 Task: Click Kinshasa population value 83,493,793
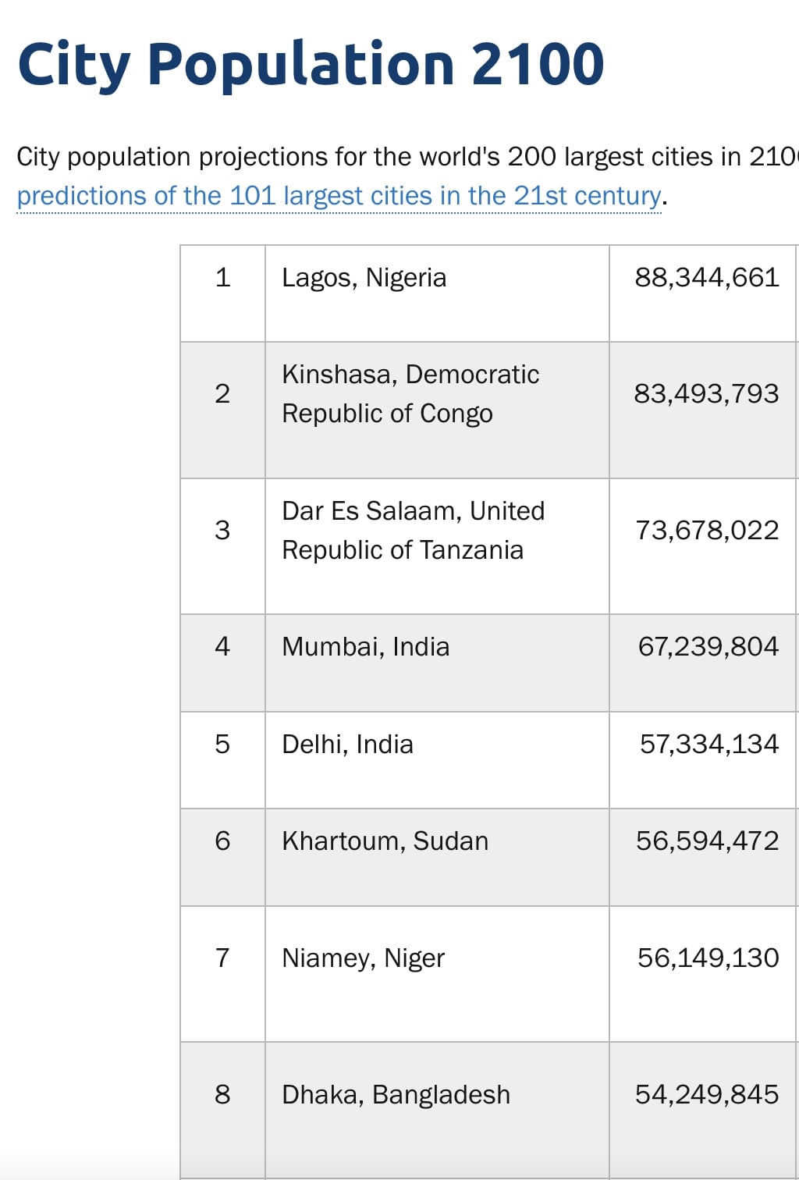click(x=706, y=393)
